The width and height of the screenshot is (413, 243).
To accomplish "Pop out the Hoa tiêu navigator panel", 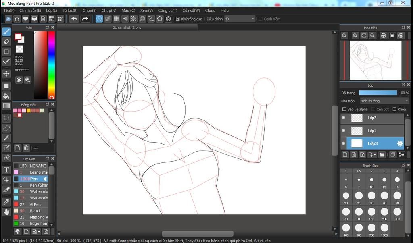I will click(x=403, y=27).
